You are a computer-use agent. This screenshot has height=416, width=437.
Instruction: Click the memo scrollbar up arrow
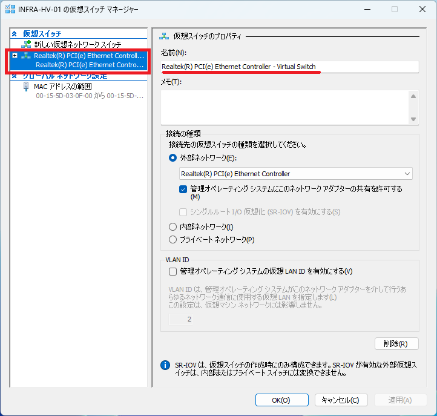pos(413,96)
